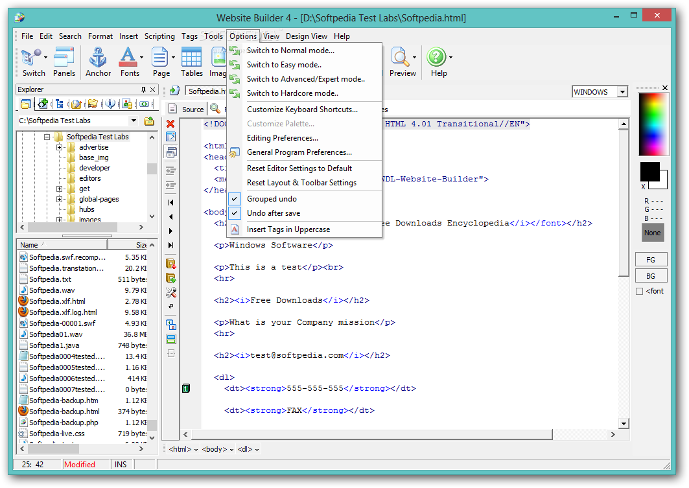Click the green Help icon
The height and width of the screenshot is (488, 689).
pyautogui.click(x=436, y=58)
